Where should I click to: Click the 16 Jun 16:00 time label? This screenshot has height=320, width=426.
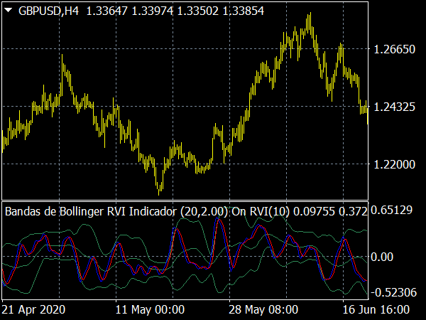tap(376, 309)
